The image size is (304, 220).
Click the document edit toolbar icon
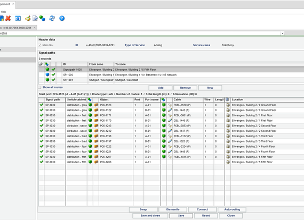click(x=35, y=19)
